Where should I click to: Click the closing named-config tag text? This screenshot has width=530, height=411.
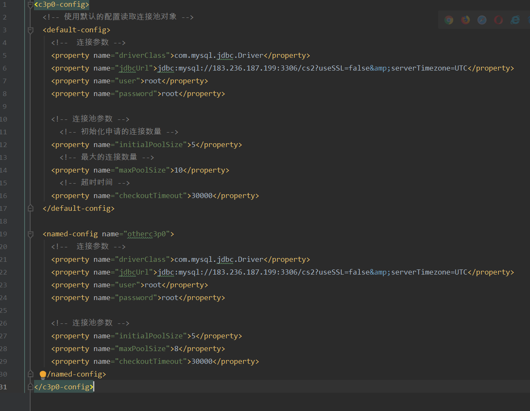[77, 374]
